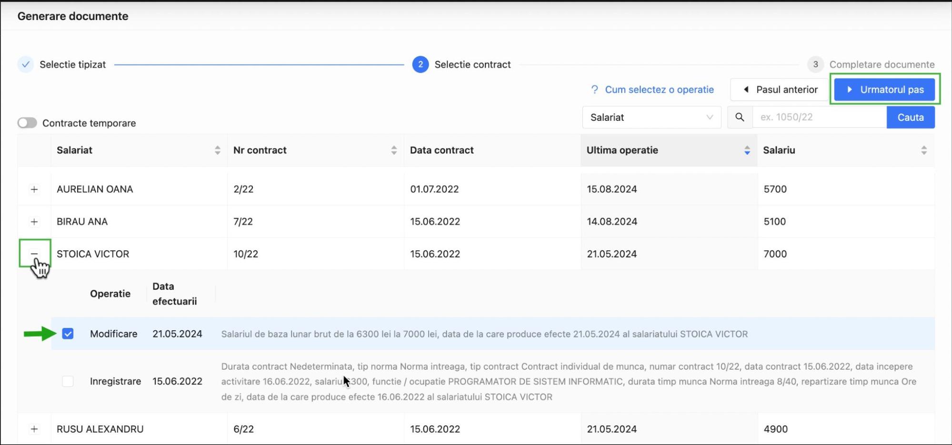The image size is (952, 445).
Task: Click salary value 5100
Action: coord(774,222)
